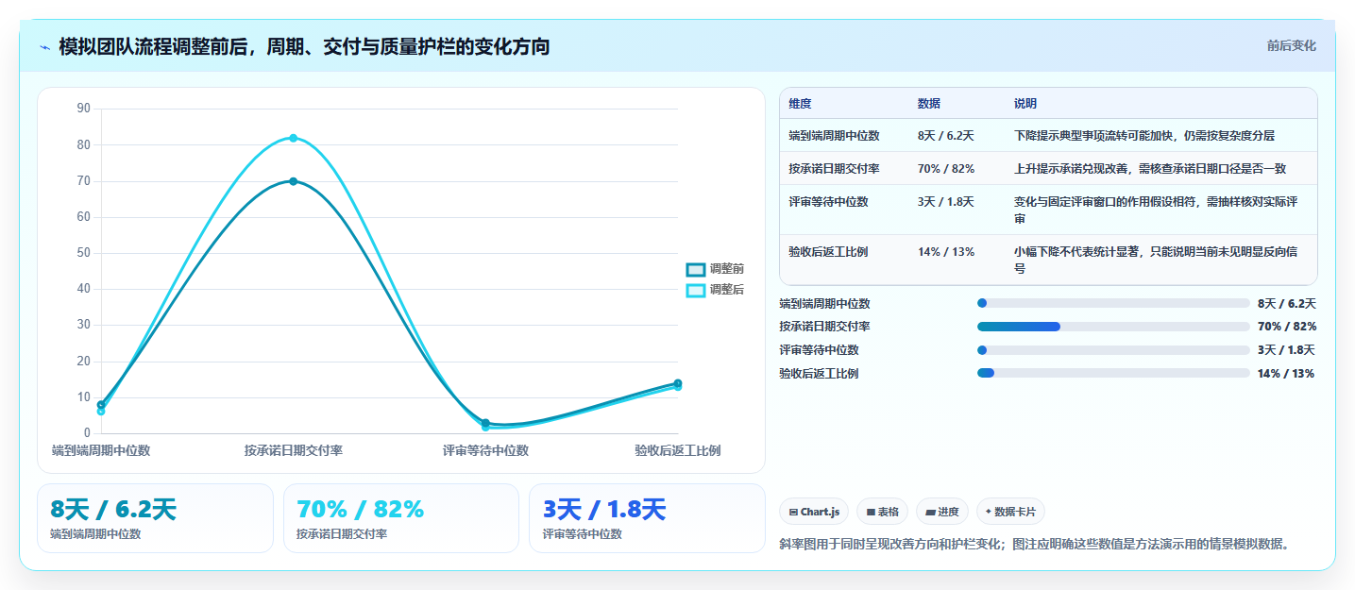Click the 验收后返工比例 x-axis label

[678, 450]
